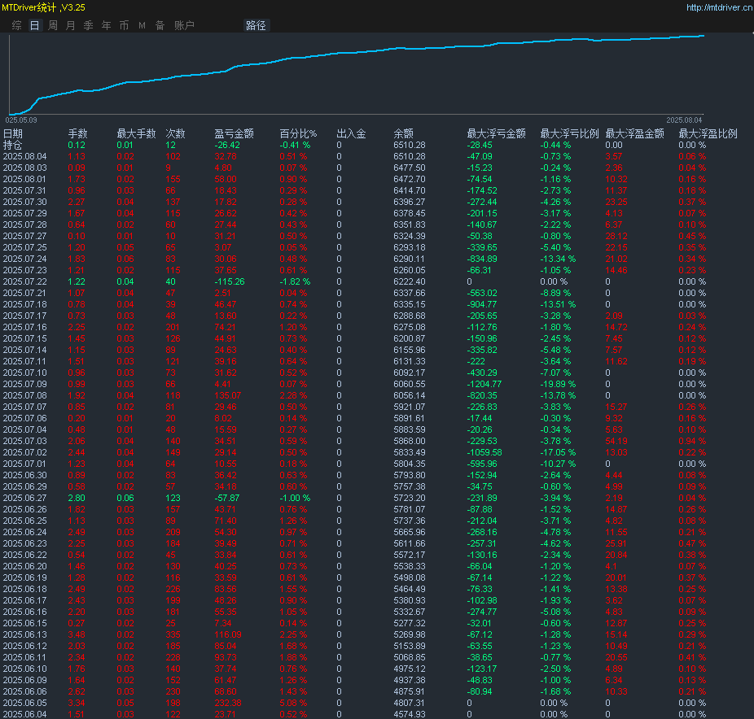Switch to the 综 summary tab
754x719 pixels.
click(x=16, y=25)
